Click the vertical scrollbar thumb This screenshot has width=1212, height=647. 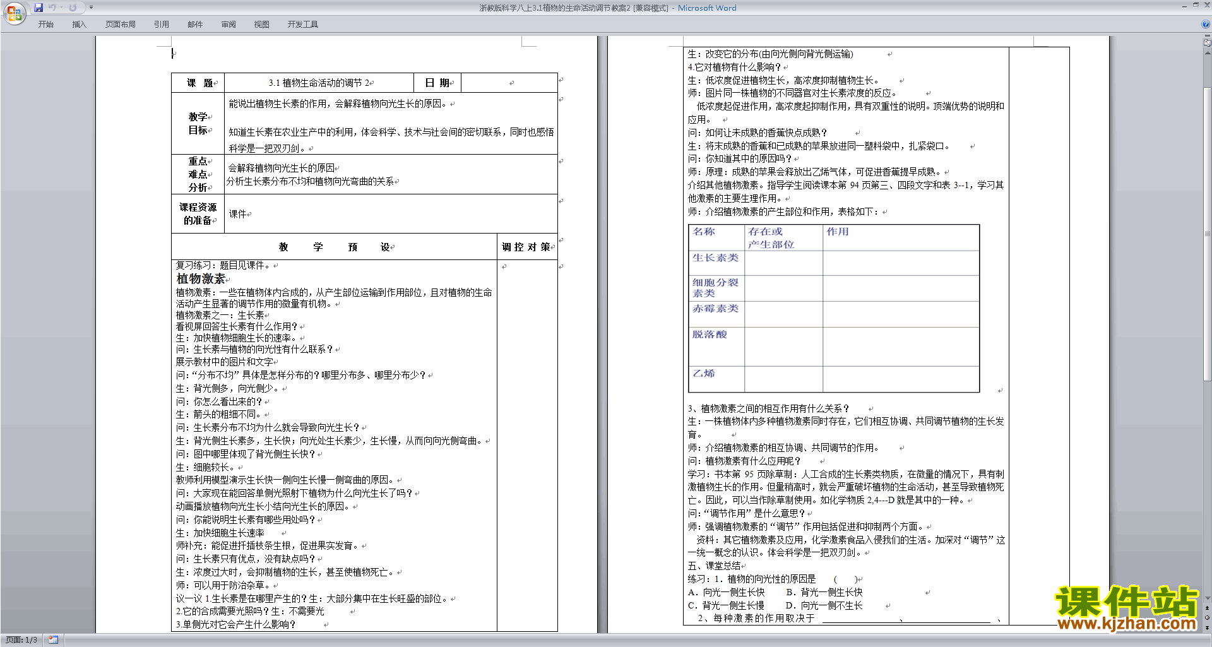(x=1208, y=234)
